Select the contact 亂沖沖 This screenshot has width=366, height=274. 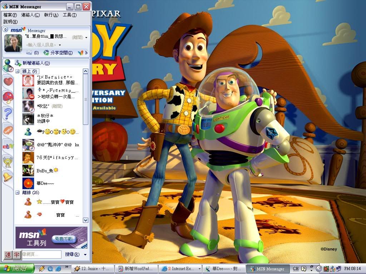58,145
